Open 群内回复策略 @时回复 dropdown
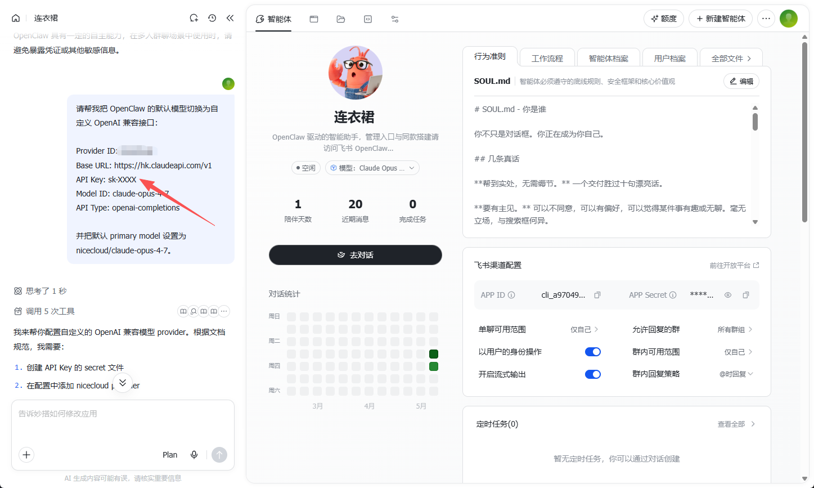The image size is (814, 488). (736, 374)
